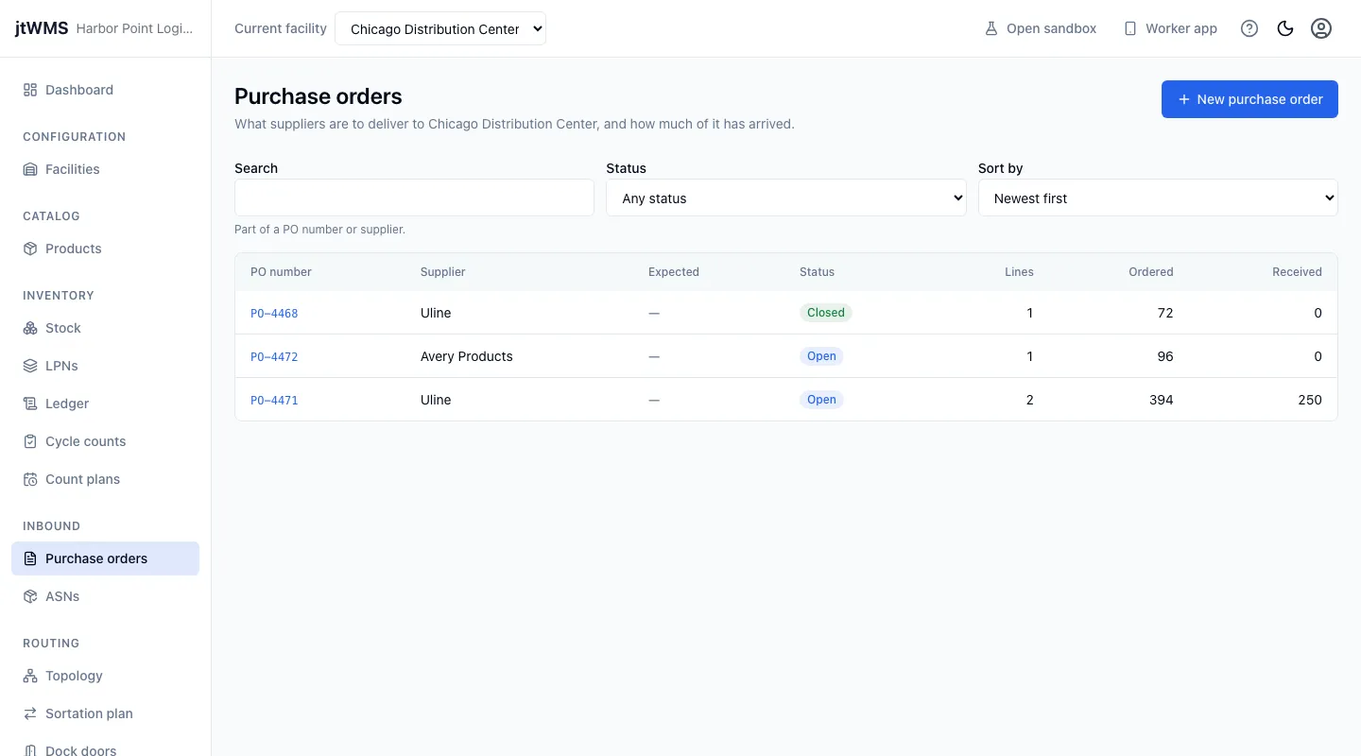This screenshot has width=1361, height=756.
Task: Click the Open sandbox flask icon
Action: (991, 28)
